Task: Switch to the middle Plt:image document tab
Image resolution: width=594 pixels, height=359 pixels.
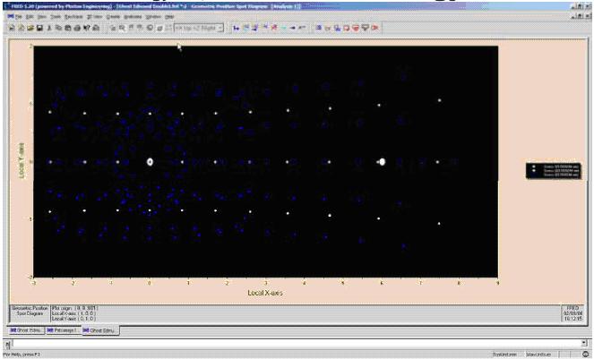Action: pyautogui.click(x=63, y=330)
